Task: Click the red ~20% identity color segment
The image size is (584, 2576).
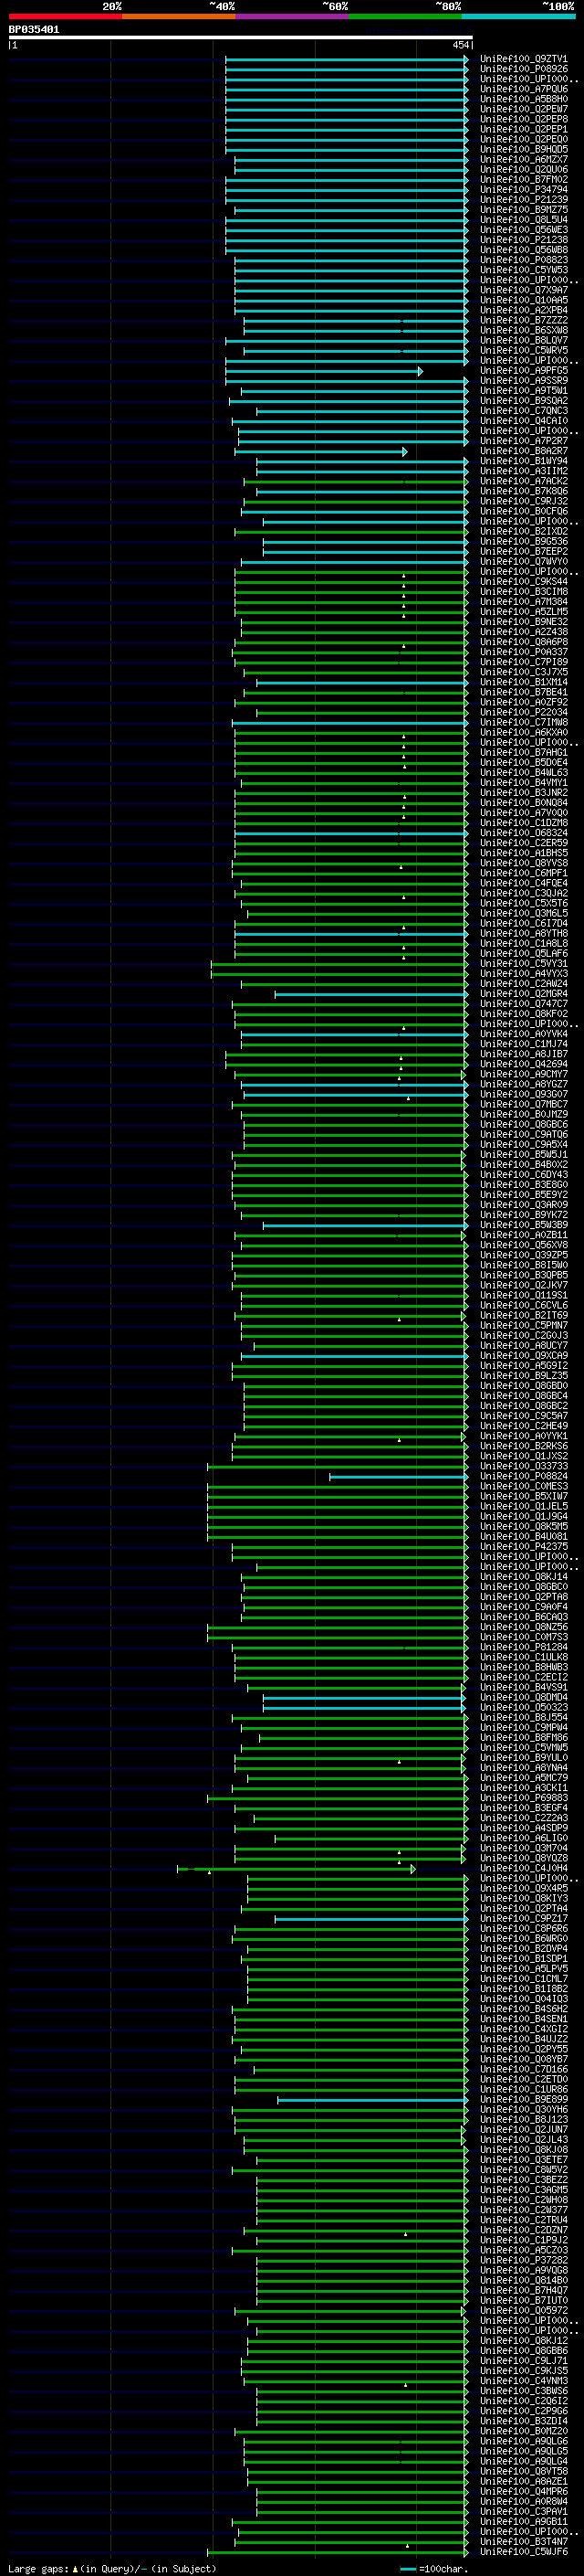Action: (x=65, y=16)
